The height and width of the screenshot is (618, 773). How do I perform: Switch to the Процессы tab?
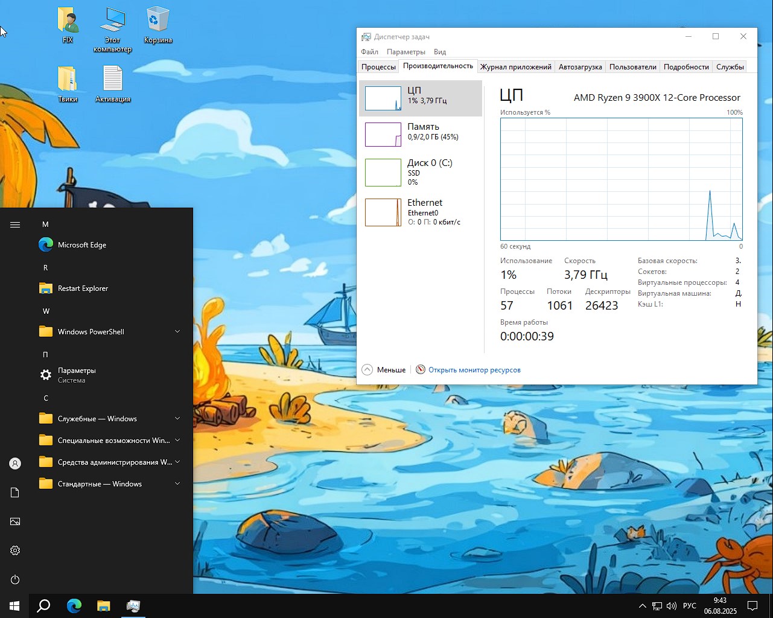[x=378, y=67]
